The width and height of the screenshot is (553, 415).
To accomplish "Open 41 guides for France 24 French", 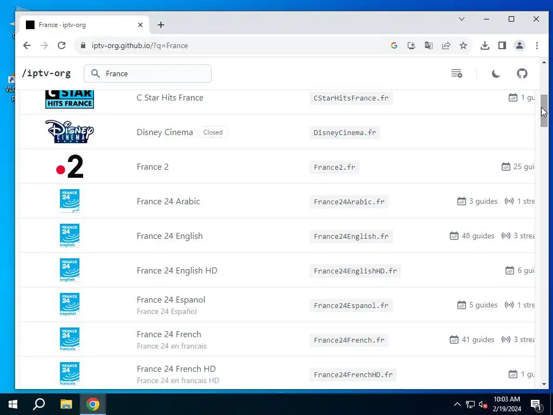I will coord(472,339).
